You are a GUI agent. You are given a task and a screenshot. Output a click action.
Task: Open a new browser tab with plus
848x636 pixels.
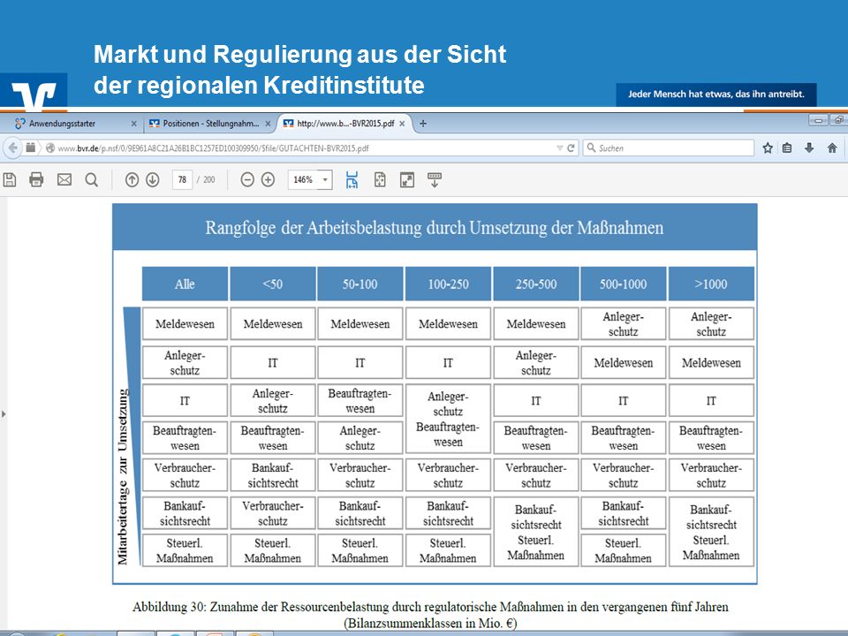click(x=423, y=124)
